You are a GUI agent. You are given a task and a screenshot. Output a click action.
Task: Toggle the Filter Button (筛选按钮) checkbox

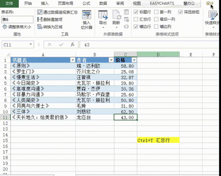tap(180, 12)
